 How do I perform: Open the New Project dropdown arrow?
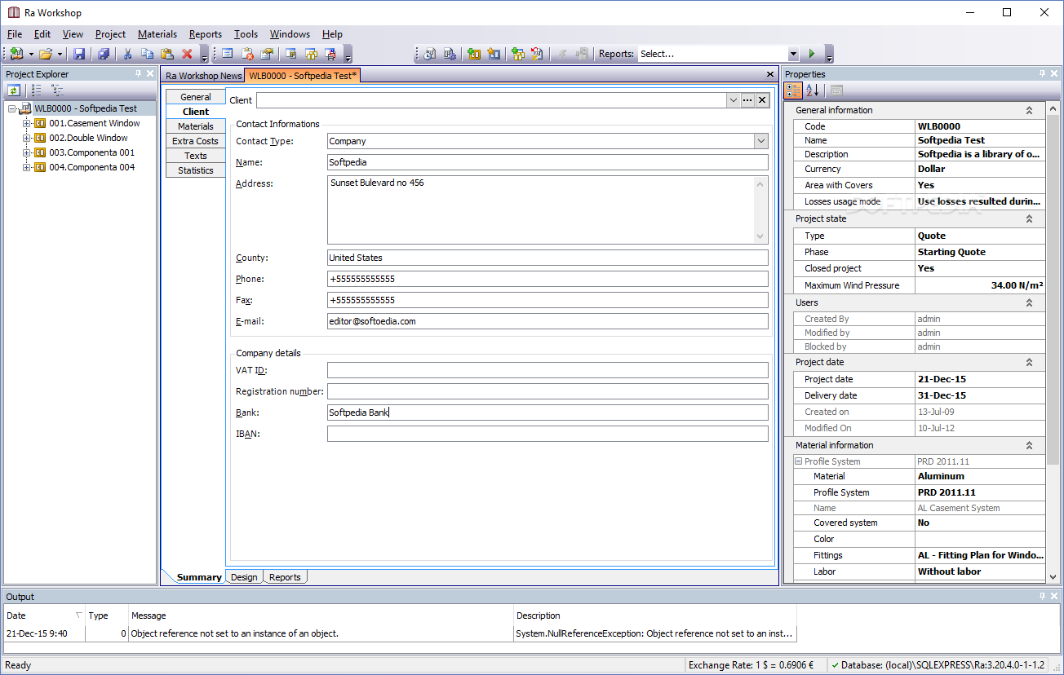(x=31, y=55)
